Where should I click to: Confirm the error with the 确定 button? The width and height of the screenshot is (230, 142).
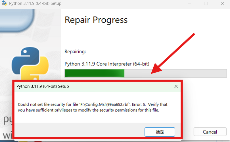pyautogui.click(x=160, y=132)
